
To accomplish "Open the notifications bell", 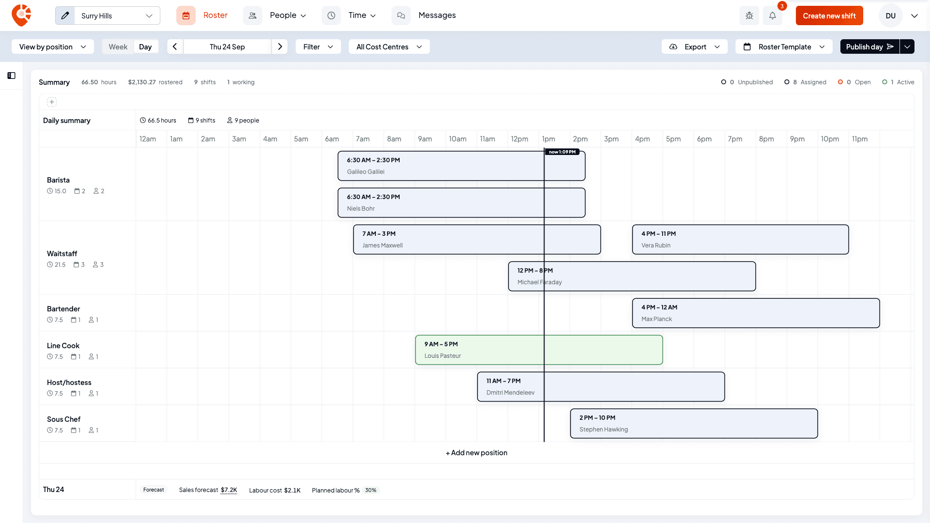I will point(773,15).
